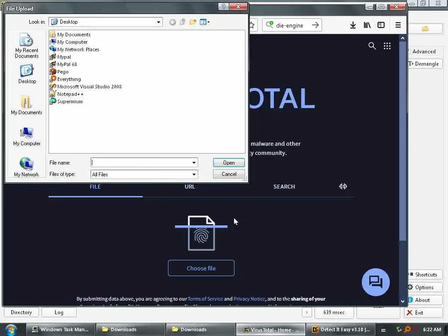The image size is (448, 336).
Task: Click the help question mark button in dialog title
Action: [x=223, y=7]
